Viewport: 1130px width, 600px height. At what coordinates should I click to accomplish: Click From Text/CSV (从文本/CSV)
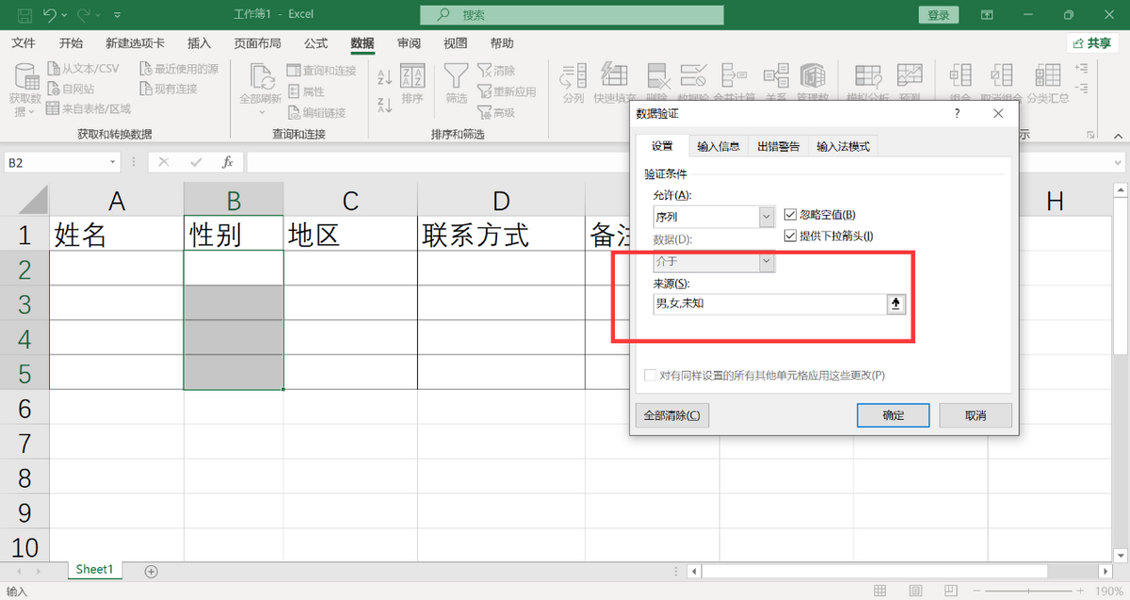(x=83, y=69)
